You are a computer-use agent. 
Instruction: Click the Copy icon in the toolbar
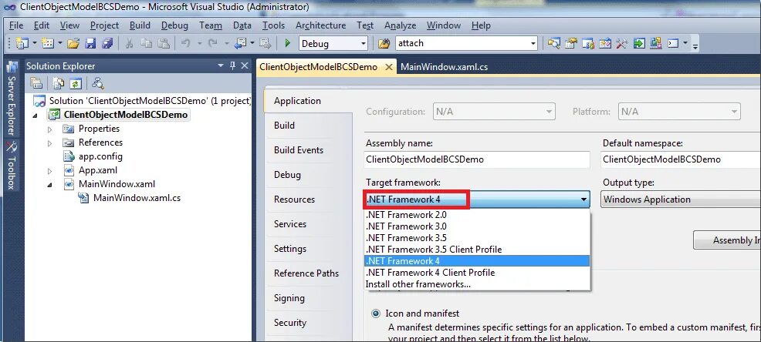pos(146,44)
